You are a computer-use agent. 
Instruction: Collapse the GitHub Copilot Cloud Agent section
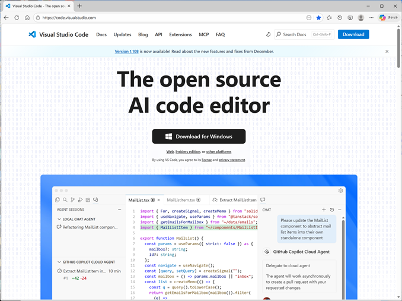(x=59, y=262)
